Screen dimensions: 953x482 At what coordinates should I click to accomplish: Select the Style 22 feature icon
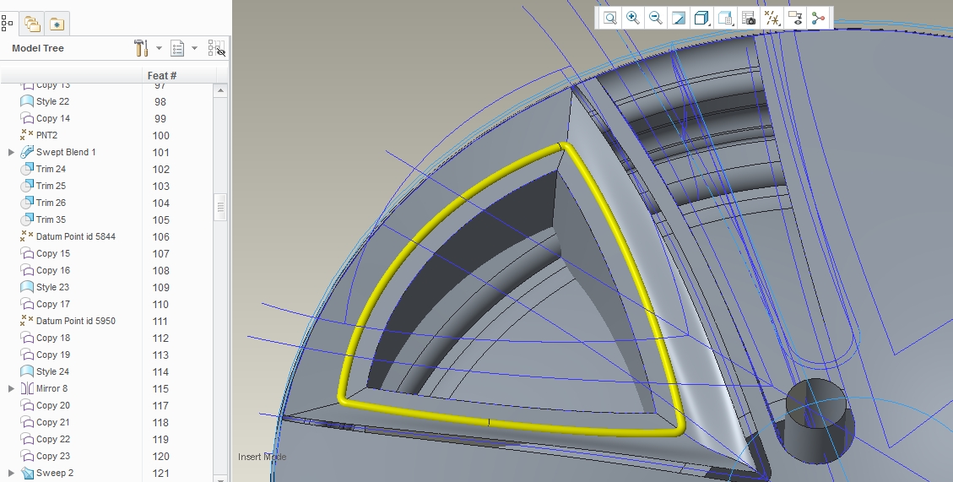coord(27,101)
